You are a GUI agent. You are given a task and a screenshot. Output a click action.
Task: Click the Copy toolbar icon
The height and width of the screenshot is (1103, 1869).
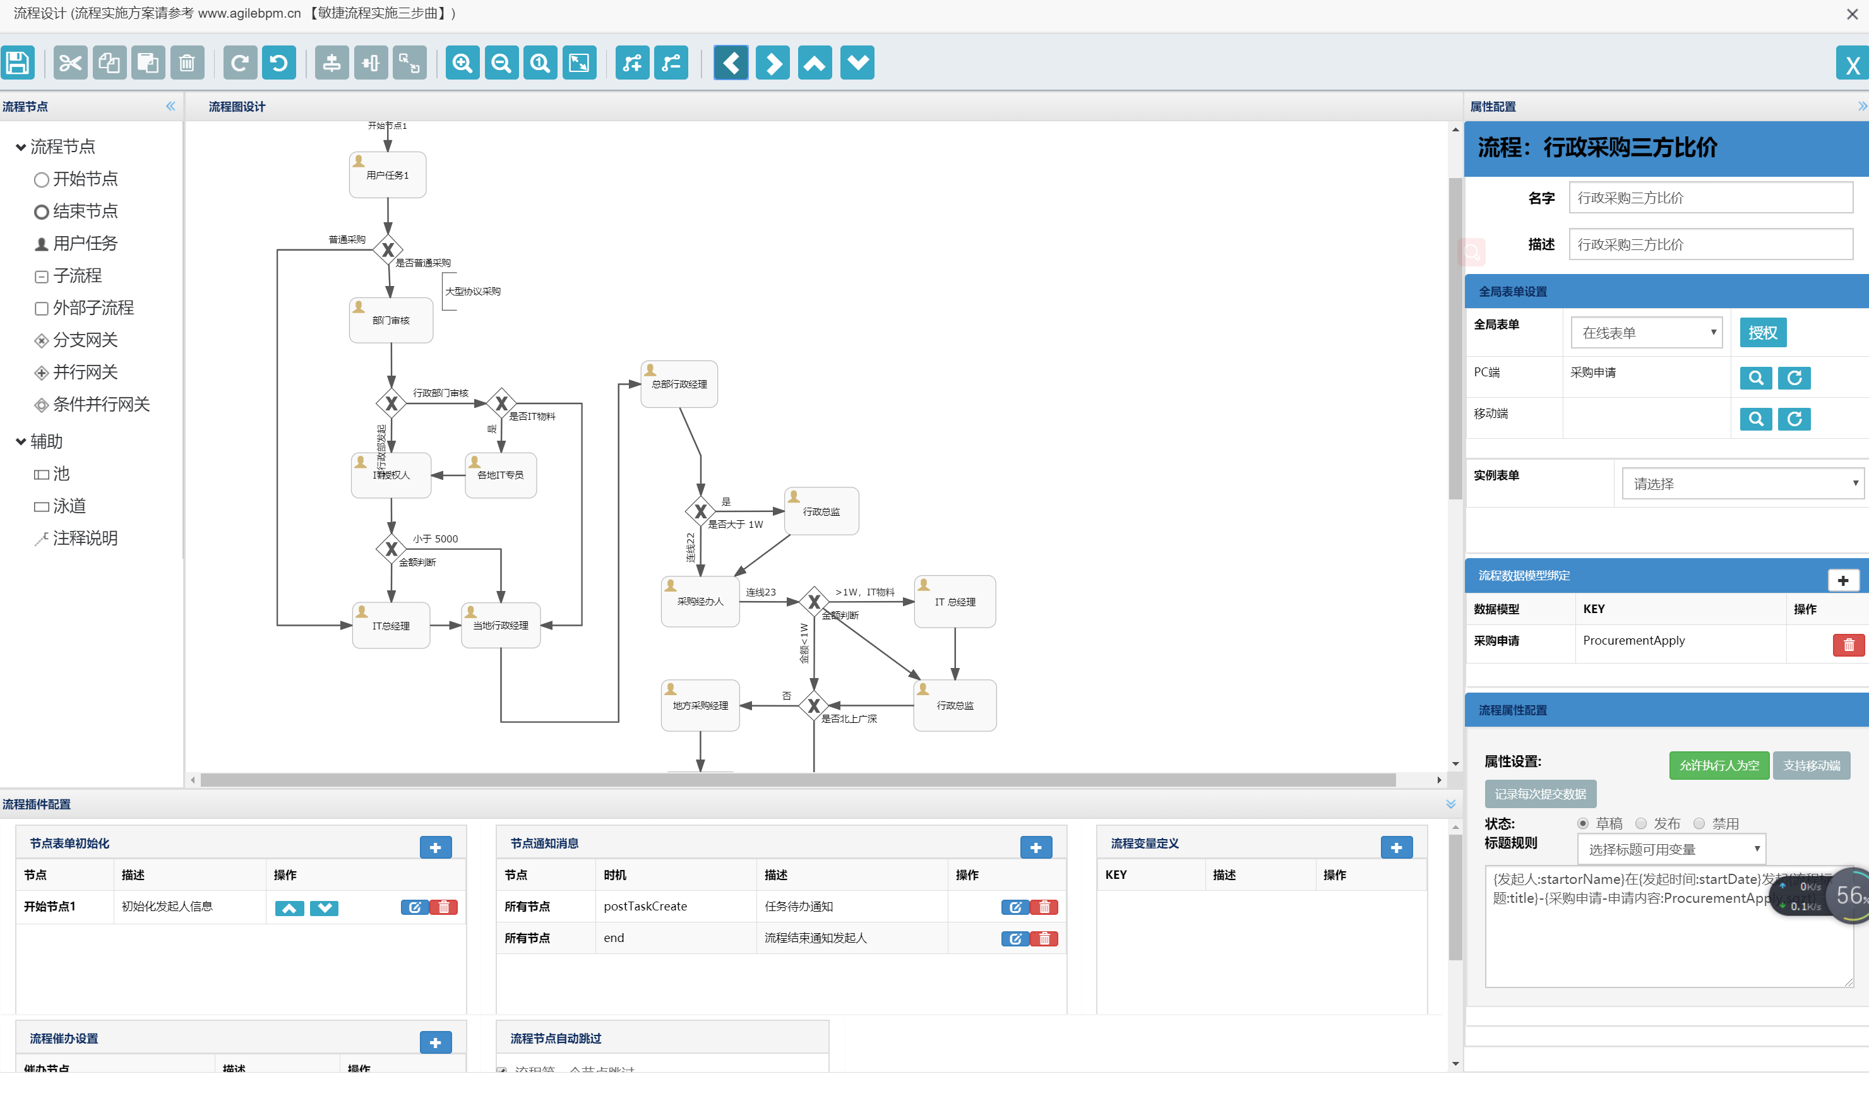[109, 63]
